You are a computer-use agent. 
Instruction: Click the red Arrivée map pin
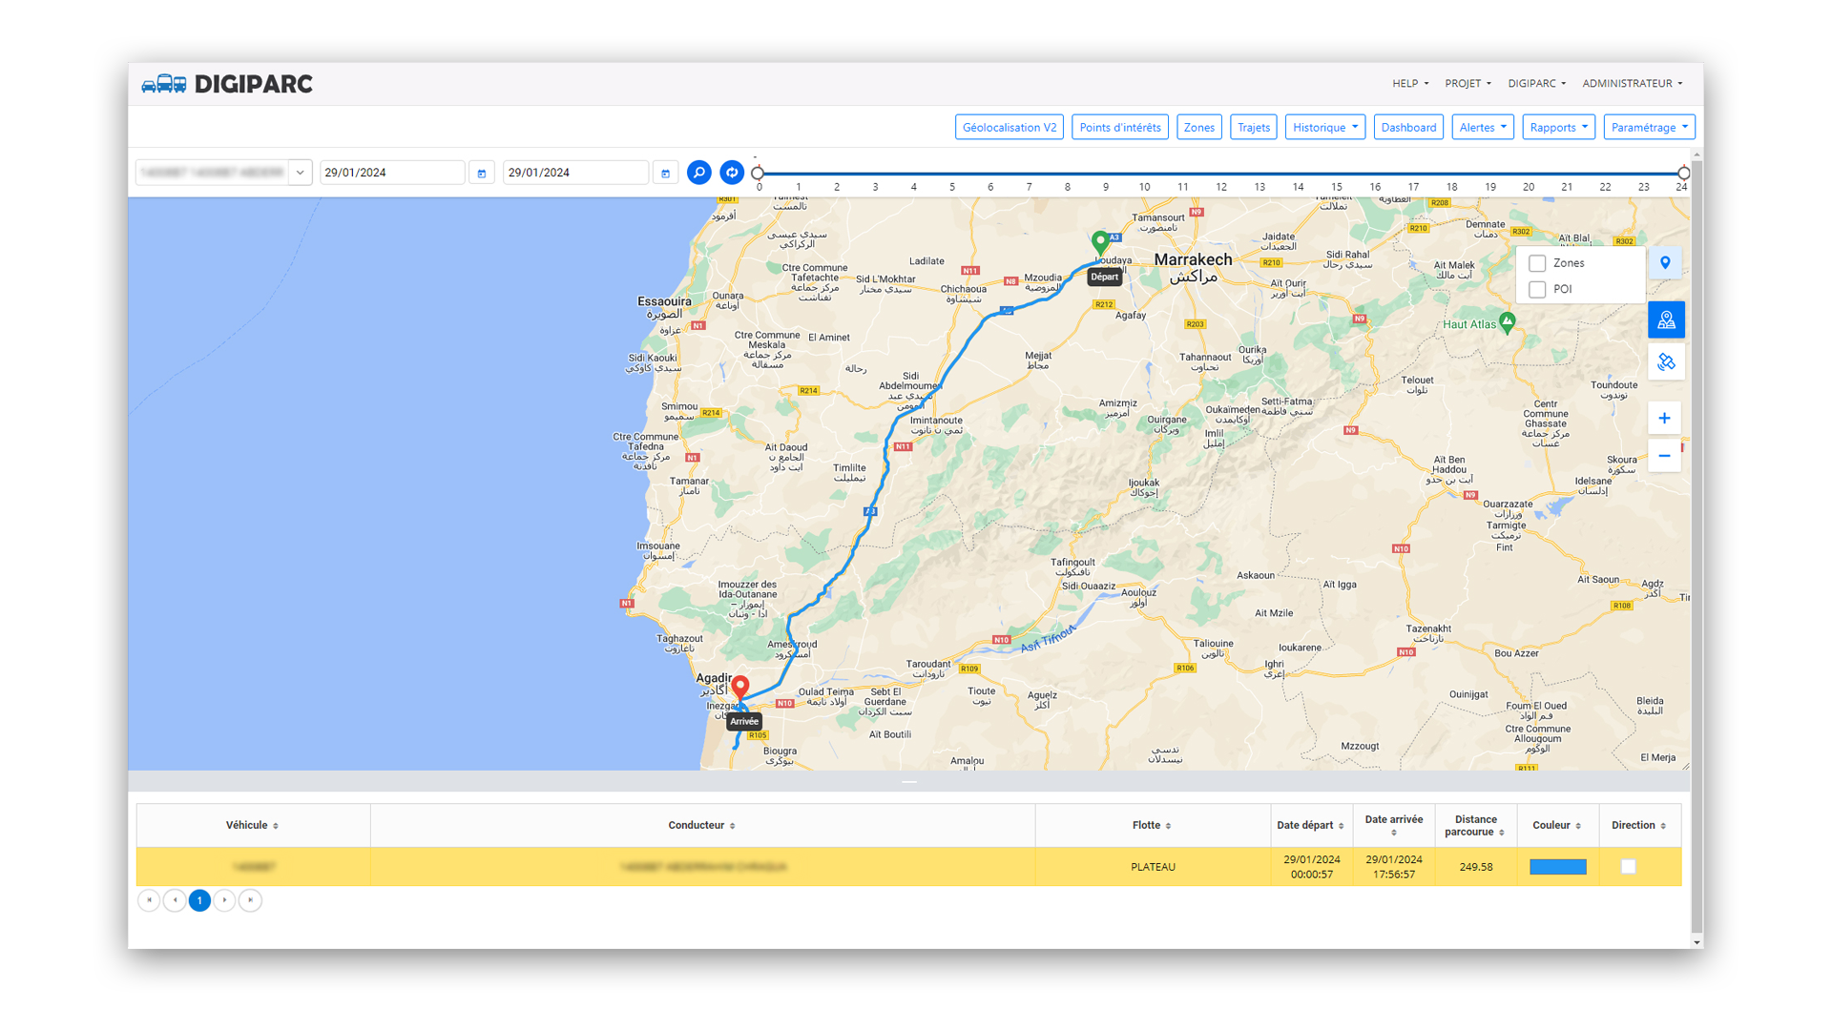point(740,689)
